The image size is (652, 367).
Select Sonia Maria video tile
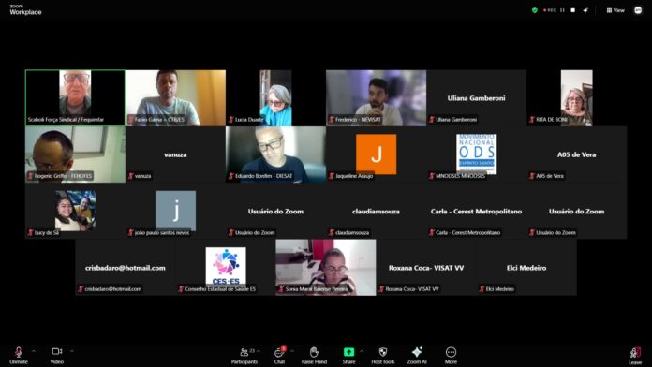tap(326, 267)
